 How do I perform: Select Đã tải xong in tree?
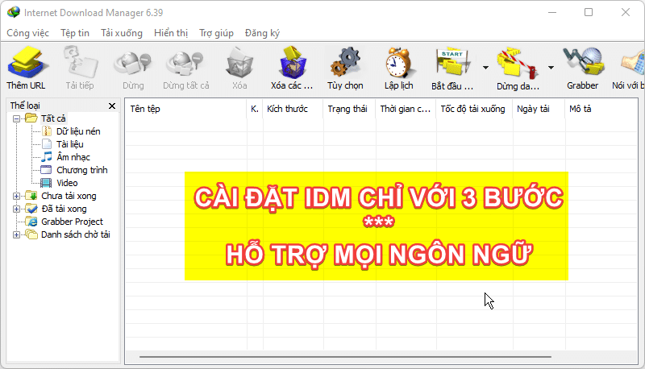coord(64,209)
